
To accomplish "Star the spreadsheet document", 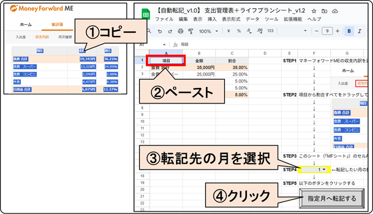I will [x=314, y=11].
